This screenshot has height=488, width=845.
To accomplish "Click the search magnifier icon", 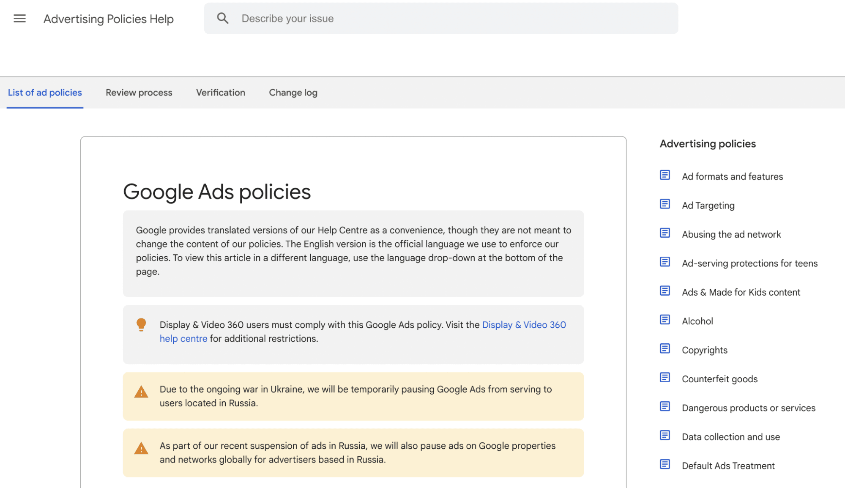I will (x=223, y=18).
